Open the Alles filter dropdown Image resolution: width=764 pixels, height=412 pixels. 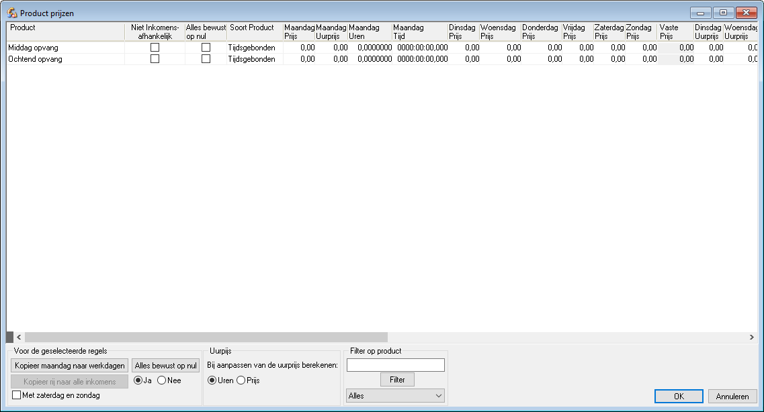coord(395,396)
